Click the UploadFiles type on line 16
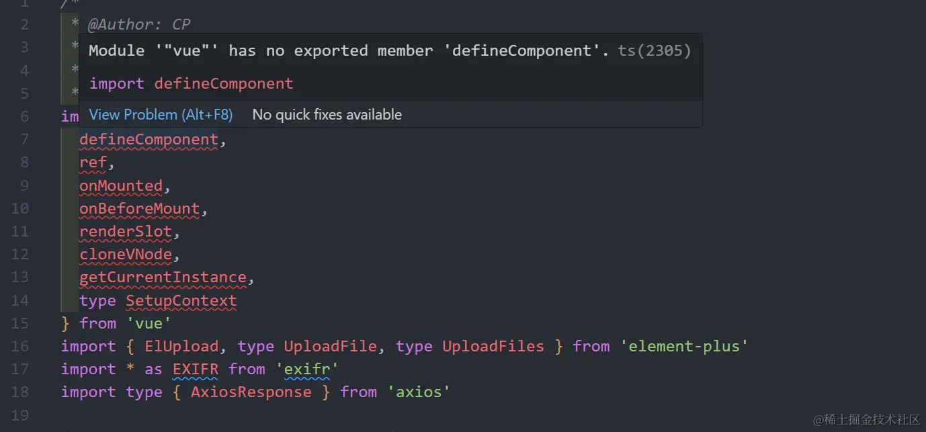The width and height of the screenshot is (926, 432). coord(493,347)
